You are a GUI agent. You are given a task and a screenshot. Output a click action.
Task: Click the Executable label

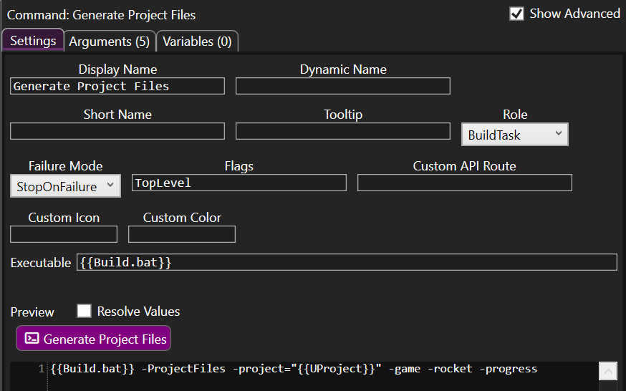41,263
